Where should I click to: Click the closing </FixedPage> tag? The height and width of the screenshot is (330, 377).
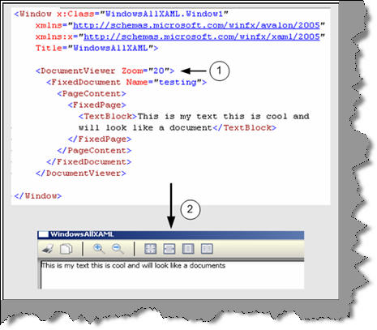coord(100,139)
